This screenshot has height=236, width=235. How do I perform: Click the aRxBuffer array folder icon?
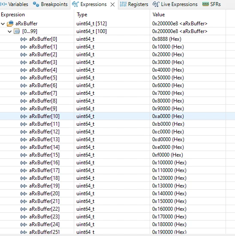point(10,24)
